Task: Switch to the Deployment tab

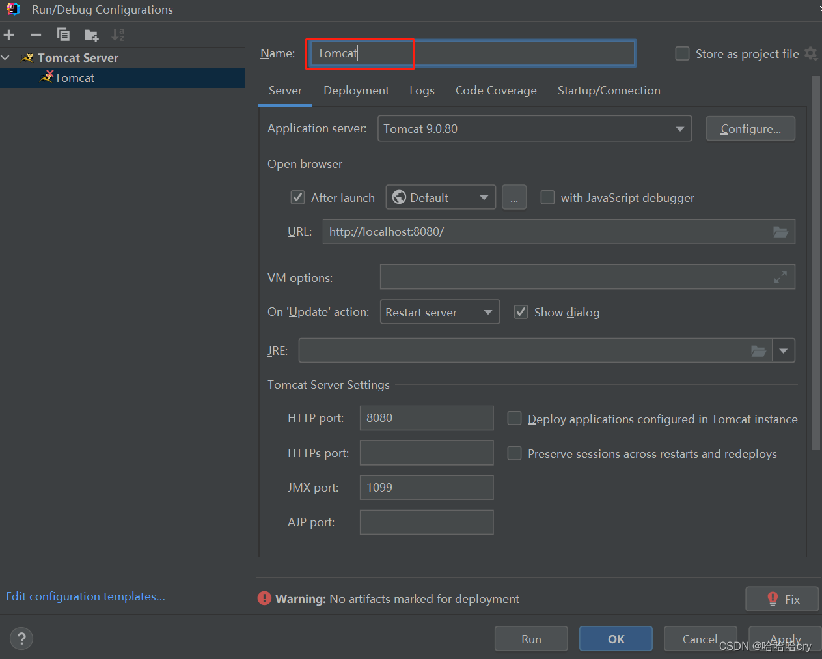Action: (356, 91)
